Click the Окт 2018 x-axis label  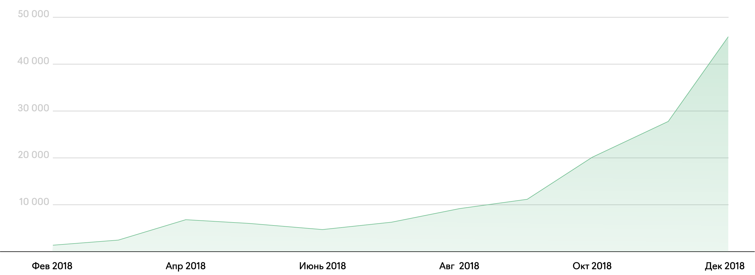point(592,266)
